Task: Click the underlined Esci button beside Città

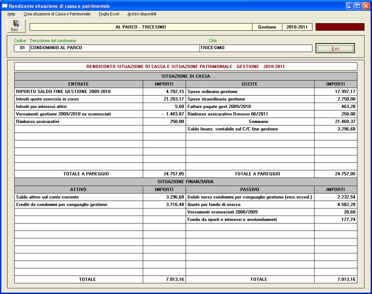Action: (335, 48)
